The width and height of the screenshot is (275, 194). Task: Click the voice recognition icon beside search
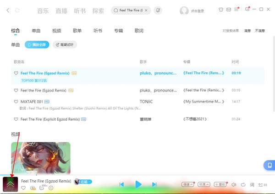coord(158,10)
